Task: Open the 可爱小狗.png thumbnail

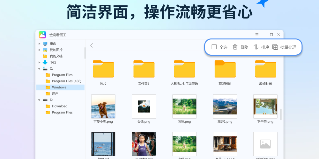Action: (x=103, y=107)
